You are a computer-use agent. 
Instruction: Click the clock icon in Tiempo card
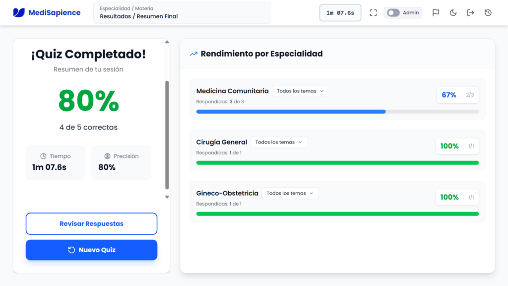click(x=43, y=156)
